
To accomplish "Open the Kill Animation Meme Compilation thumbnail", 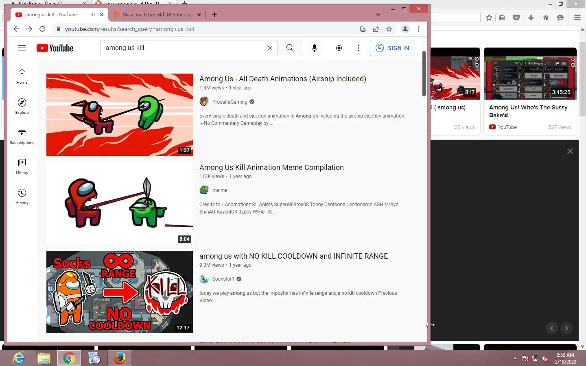I will [x=120, y=203].
